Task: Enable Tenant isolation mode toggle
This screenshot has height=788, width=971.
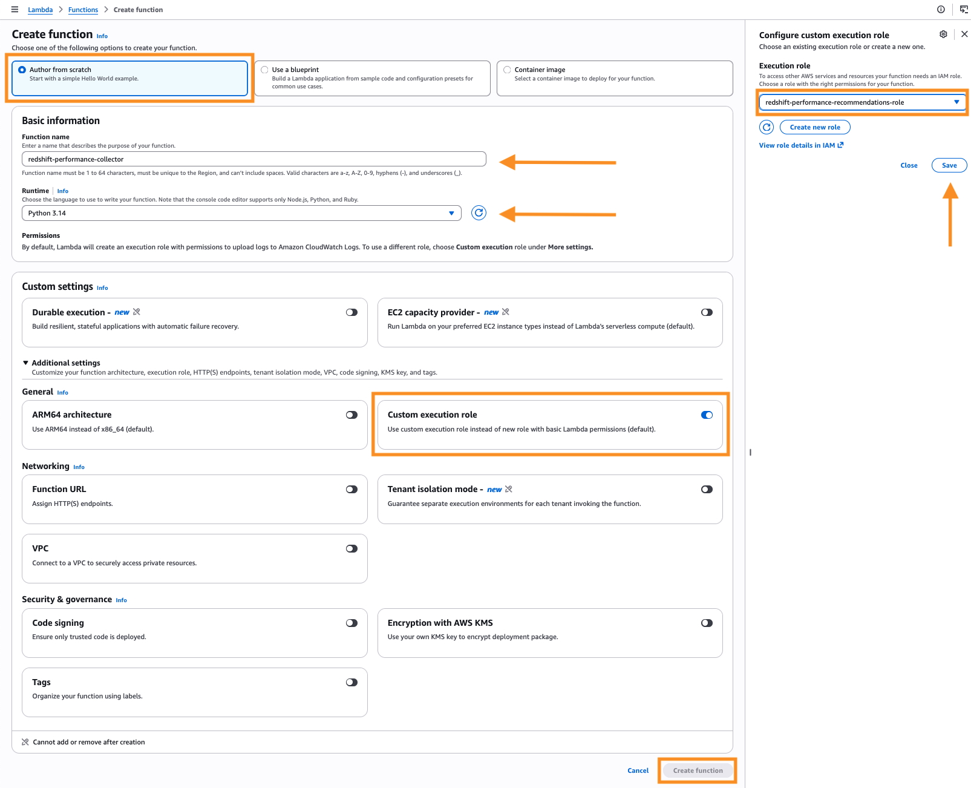Action: [707, 490]
